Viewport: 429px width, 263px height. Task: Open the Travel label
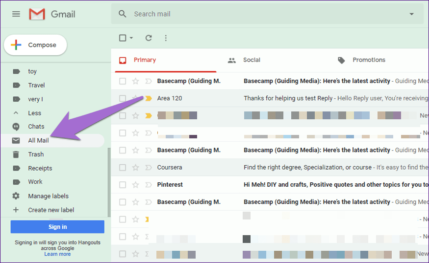36,85
